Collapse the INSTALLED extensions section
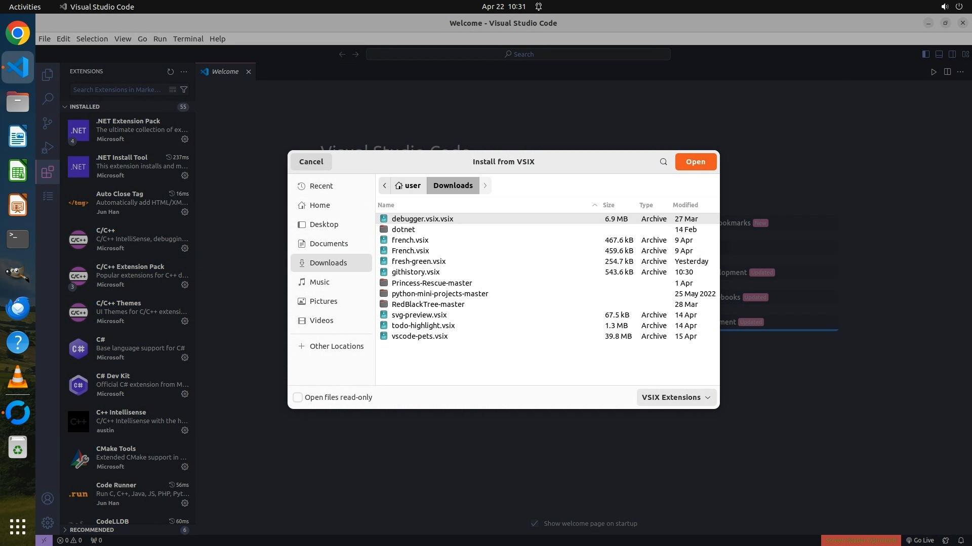 click(65, 107)
